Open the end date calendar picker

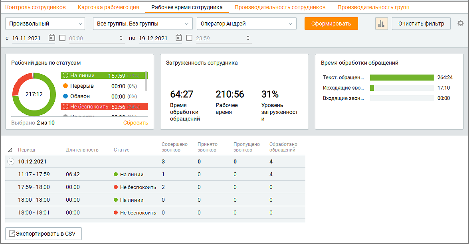[x=178, y=38]
